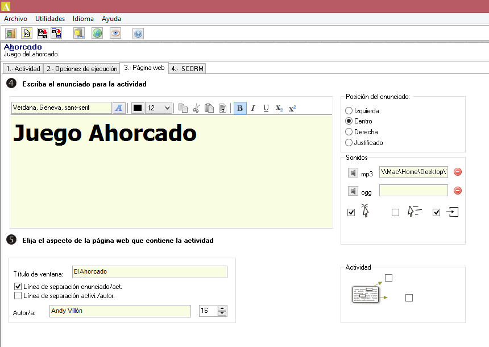Check the upper Actividad position checkbox
The image size is (489, 347).
point(388,278)
